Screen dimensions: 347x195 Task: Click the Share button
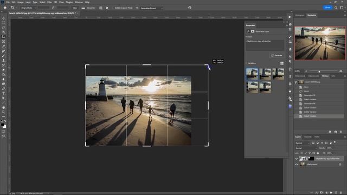[x=327, y=8]
